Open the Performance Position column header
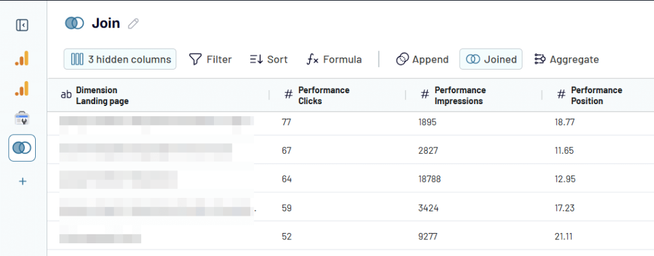The height and width of the screenshot is (256, 654). coord(598,95)
